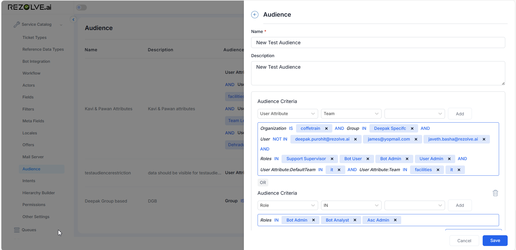The height and width of the screenshot is (250, 516).
Task: Click the Save button
Action: (495, 241)
